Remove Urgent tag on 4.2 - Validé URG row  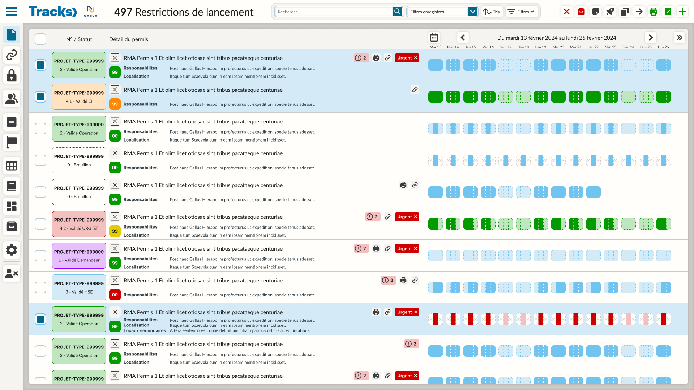pos(416,217)
